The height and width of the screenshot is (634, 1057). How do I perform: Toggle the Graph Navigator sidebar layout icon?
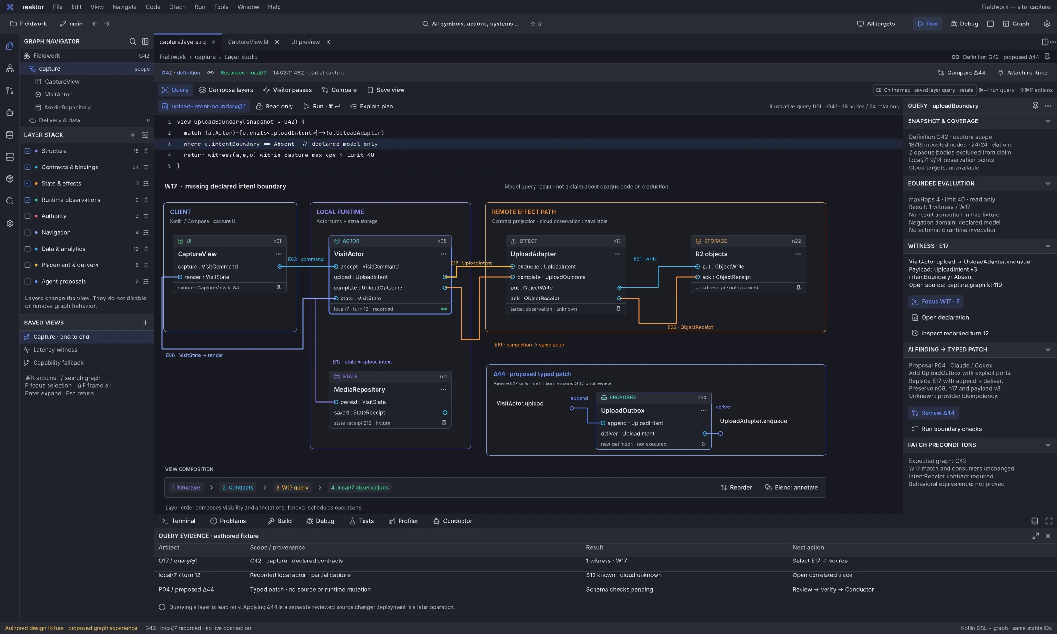[x=145, y=41]
